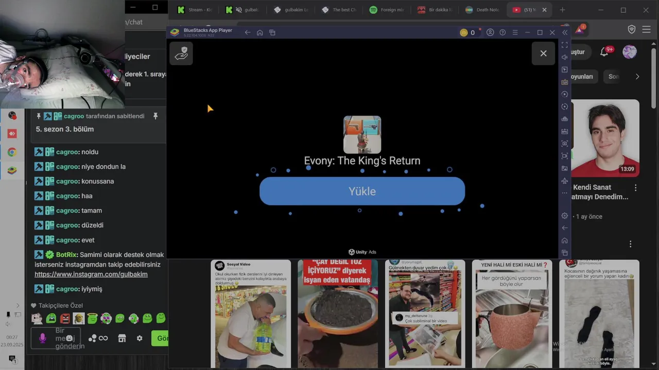
Task: Click the microphone icon in chat input
Action: point(43,338)
